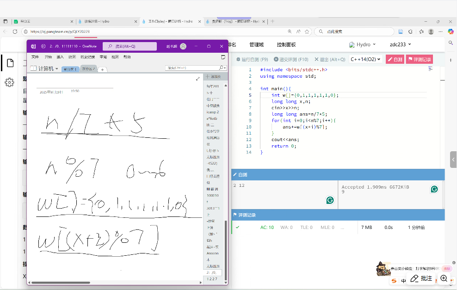Click the OneNote back arrow icon
The height and width of the screenshot is (290, 457).
tap(43, 46)
